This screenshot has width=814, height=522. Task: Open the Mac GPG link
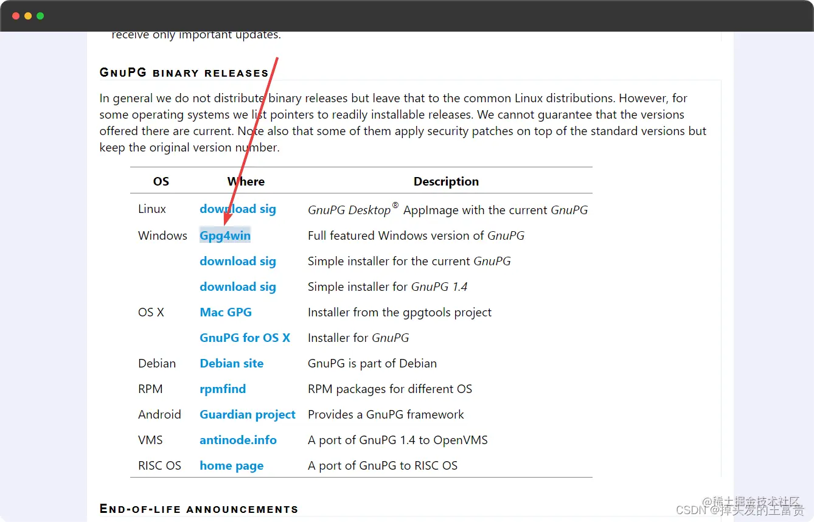click(226, 312)
